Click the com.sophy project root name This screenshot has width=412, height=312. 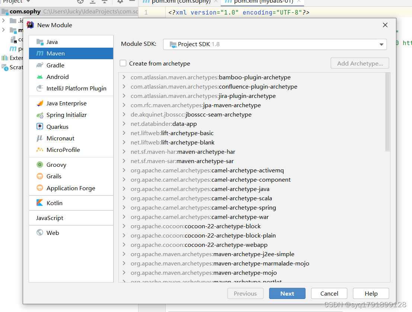click(x=25, y=12)
